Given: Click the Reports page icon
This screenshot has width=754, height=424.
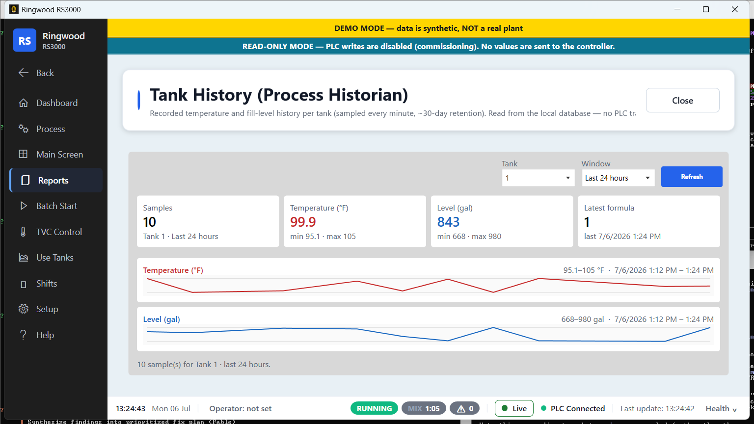Looking at the screenshot, I should 26,181.
